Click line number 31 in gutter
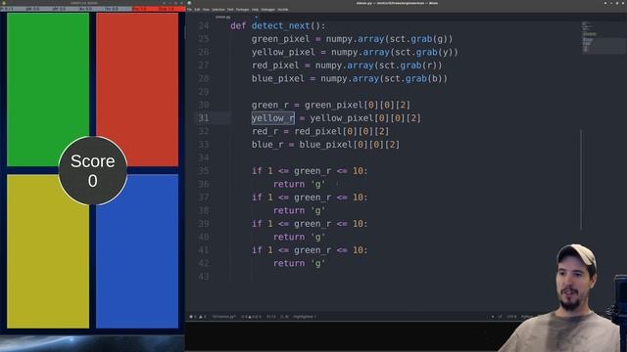This screenshot has width=627, height=352. point(204,118)
